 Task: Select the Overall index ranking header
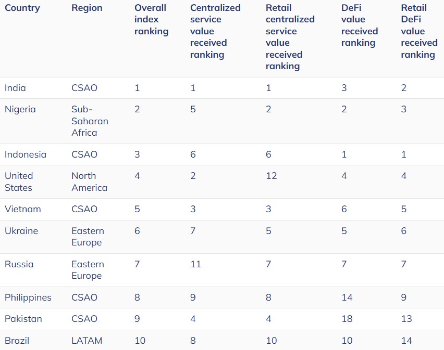pyautogui.click(x=151, y=20)
